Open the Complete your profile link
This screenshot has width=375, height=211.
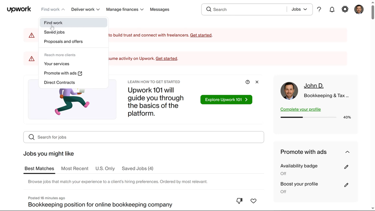tap(300, 109)
